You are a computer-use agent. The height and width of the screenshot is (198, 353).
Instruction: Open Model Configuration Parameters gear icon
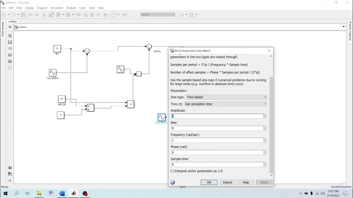(x=58, y=15)
